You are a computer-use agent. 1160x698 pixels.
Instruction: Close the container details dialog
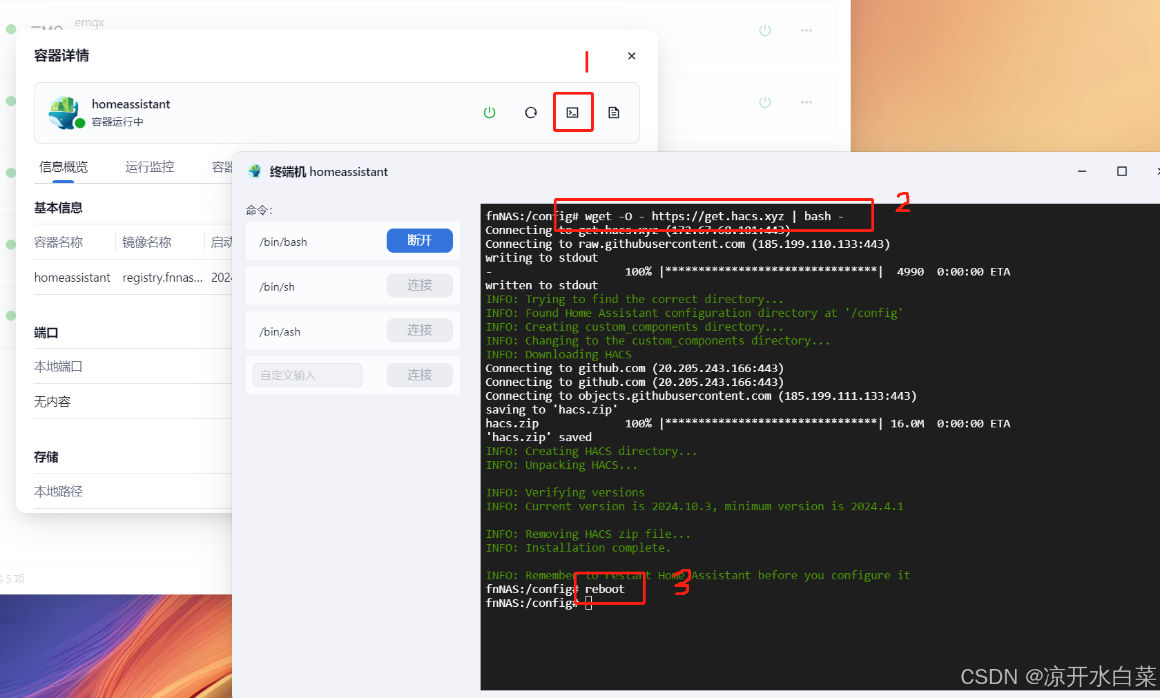pyautogui.click(x=632, y=56)
